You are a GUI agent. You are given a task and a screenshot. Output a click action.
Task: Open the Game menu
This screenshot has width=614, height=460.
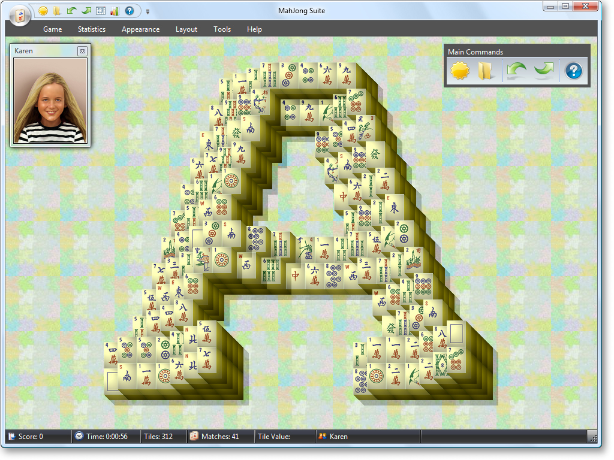click(53, 29)
